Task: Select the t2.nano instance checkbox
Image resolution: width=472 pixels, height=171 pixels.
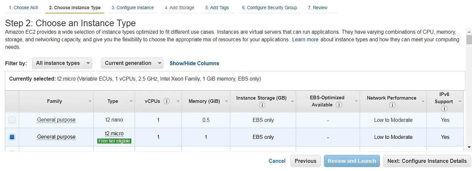Action: tap(12, 120)
